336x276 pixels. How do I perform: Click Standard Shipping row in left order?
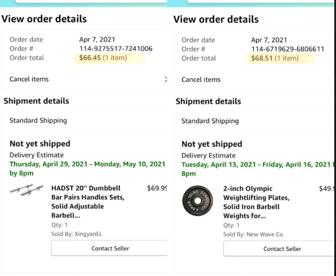84,120
